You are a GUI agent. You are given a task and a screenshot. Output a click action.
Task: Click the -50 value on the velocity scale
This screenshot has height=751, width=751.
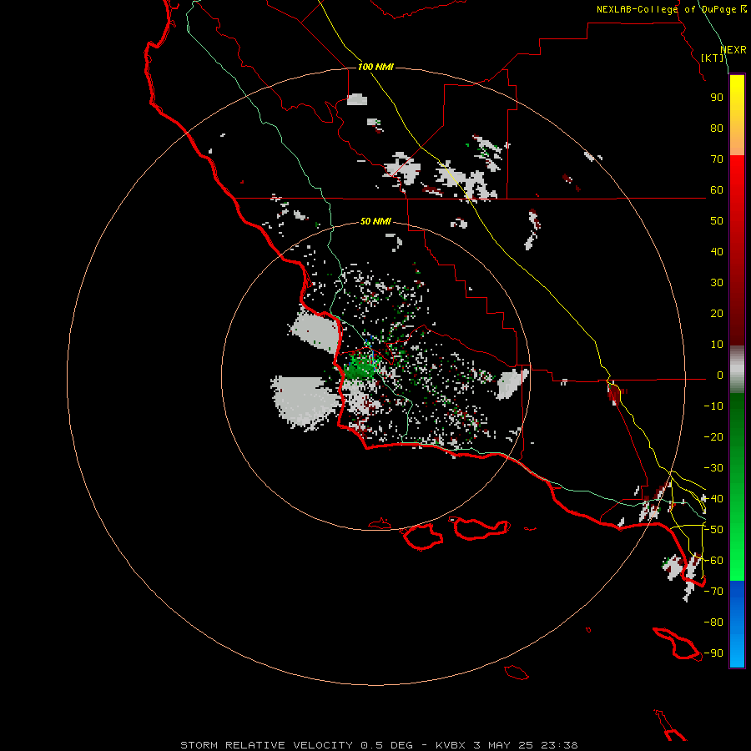coord(713,530)
